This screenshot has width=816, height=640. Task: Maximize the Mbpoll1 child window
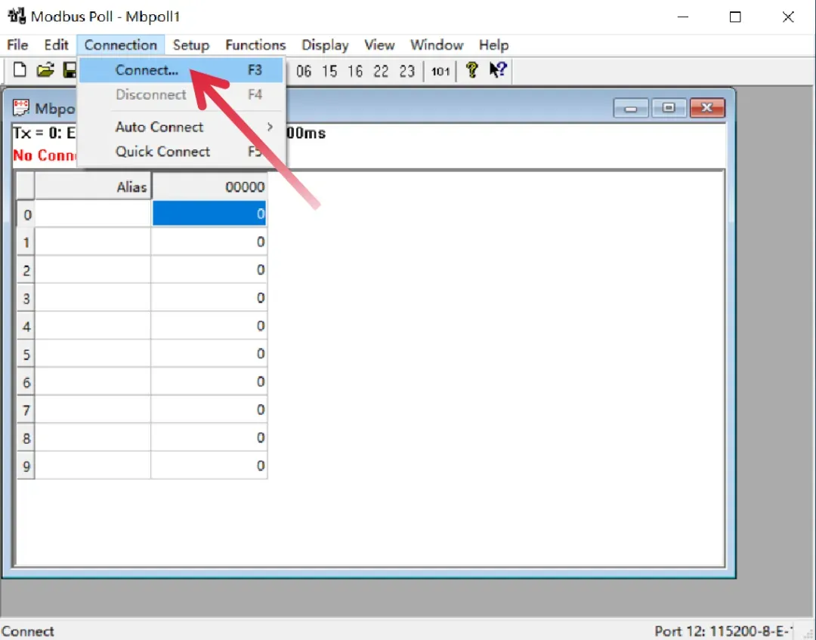coord(669,108)
